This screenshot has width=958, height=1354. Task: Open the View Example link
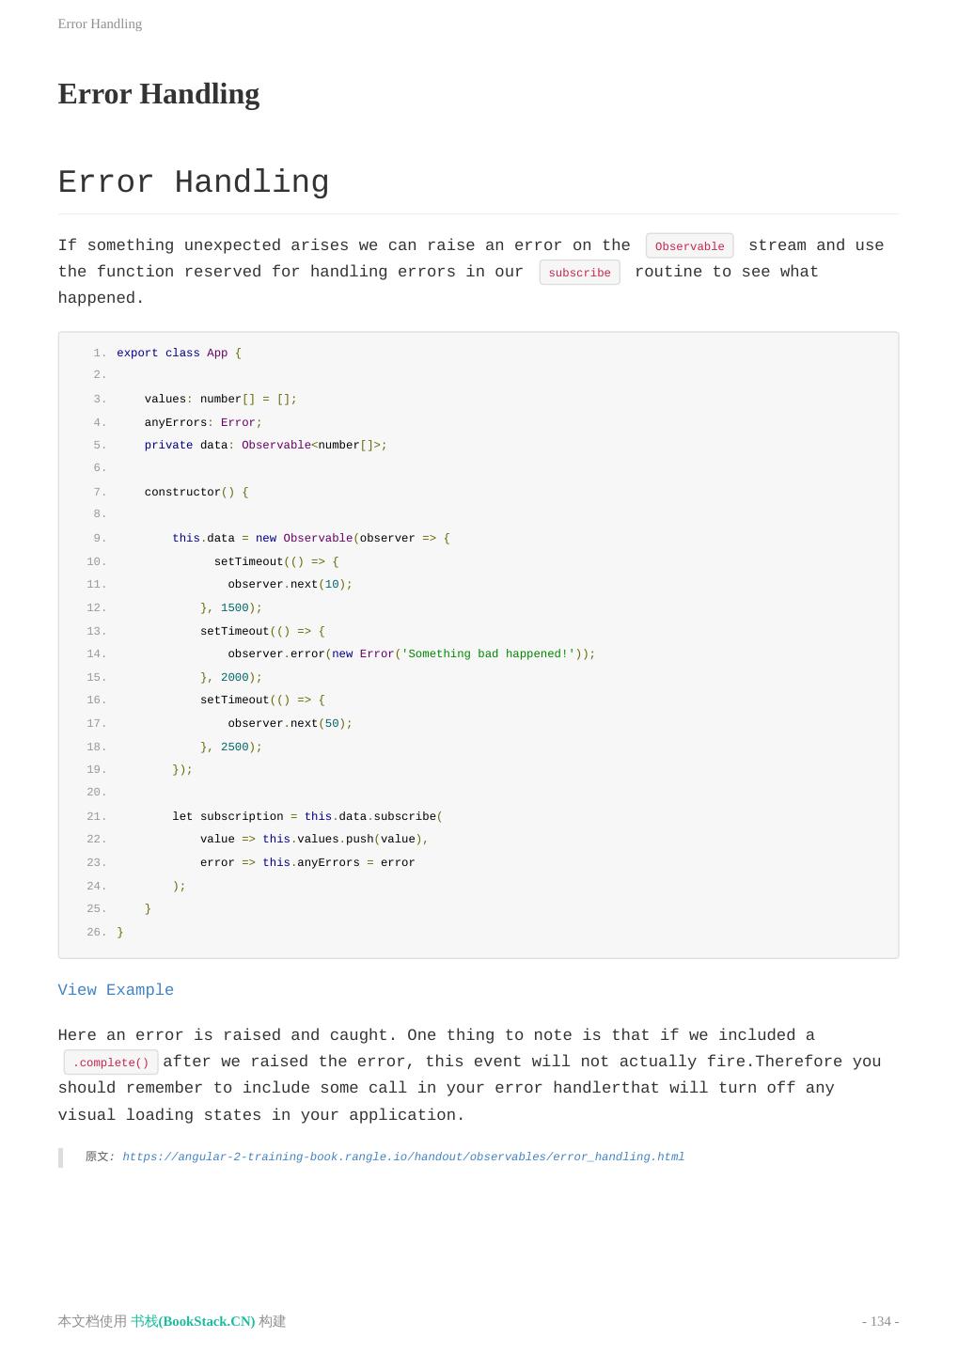pyautogui.click(x=116, y=990)
